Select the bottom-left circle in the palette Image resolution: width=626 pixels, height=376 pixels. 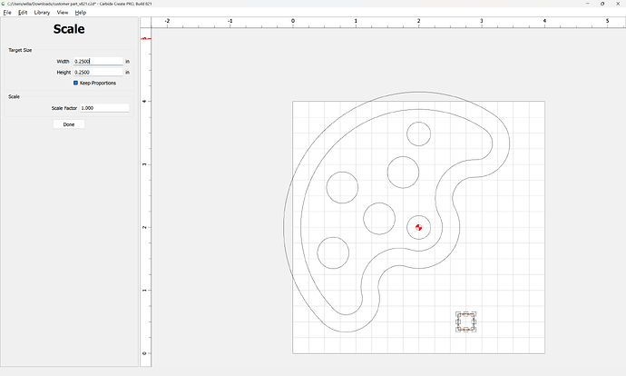pos(332,254)
